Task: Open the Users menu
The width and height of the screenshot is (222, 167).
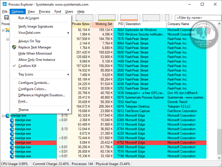Action: coord(69,12)
